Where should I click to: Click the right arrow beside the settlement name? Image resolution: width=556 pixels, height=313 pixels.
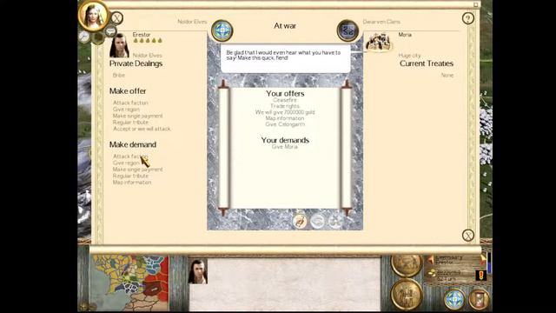pos(483,259)
